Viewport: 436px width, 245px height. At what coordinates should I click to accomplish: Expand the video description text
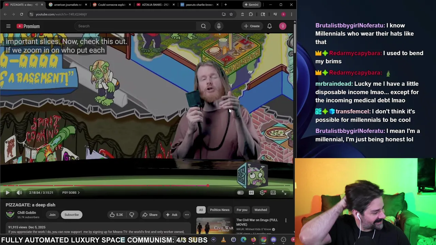coord(95,232)
